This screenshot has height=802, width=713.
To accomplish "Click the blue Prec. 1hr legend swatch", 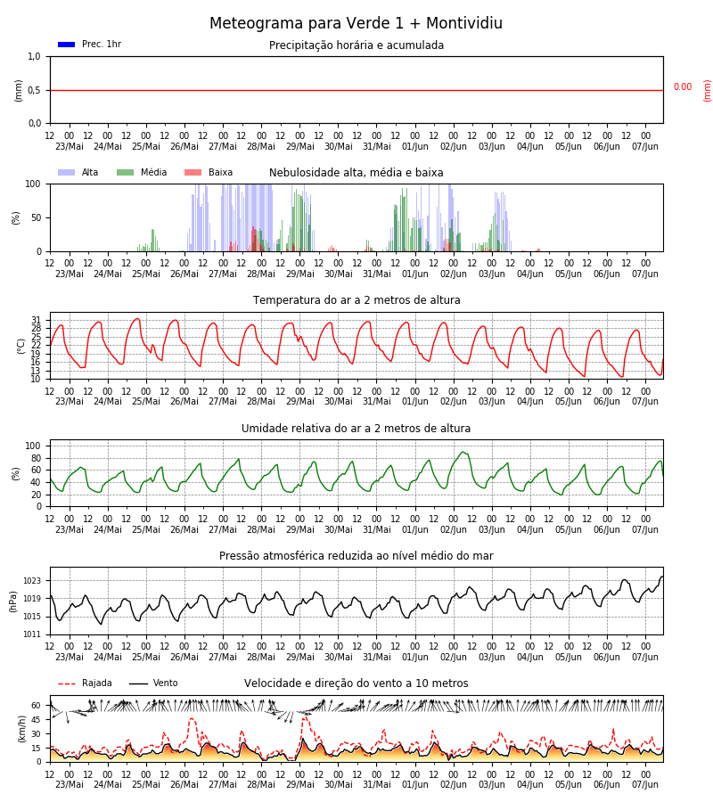I will point(67,45).
